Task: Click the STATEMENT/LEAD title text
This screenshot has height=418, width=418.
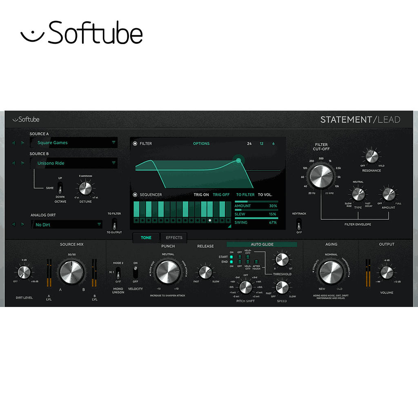Action: [x=360, y=120]
